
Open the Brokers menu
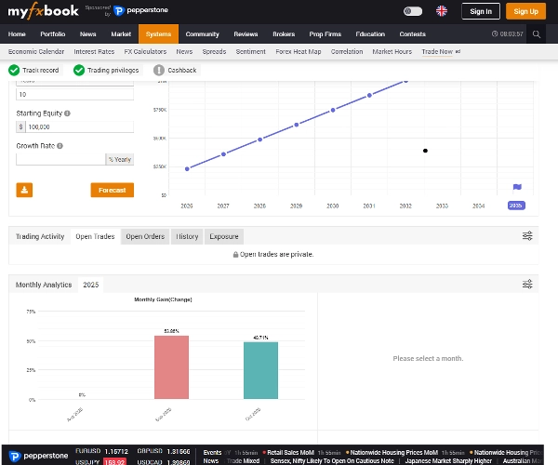pos(284,34)
